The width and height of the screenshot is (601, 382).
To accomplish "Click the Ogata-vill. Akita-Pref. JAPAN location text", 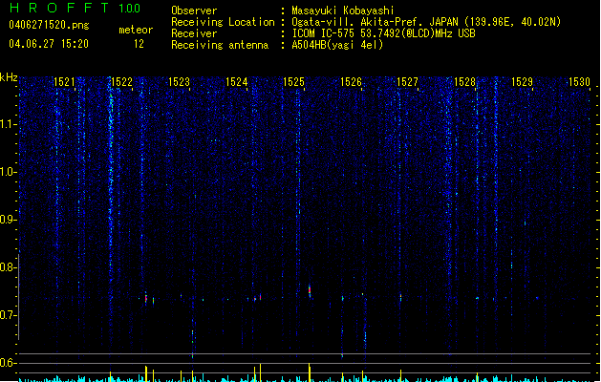I will pos(426,22).
